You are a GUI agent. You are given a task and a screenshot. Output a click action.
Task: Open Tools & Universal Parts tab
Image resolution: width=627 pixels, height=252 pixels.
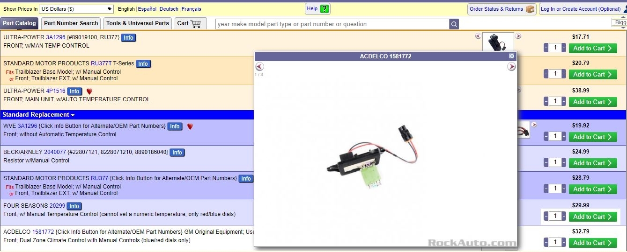click(x=138, y=23)
